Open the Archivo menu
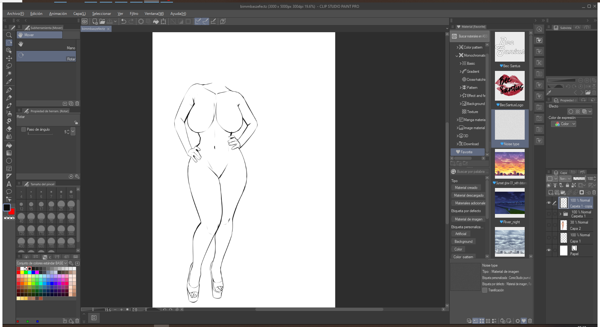This screenshot has height=327, width=600. point(15,14)
